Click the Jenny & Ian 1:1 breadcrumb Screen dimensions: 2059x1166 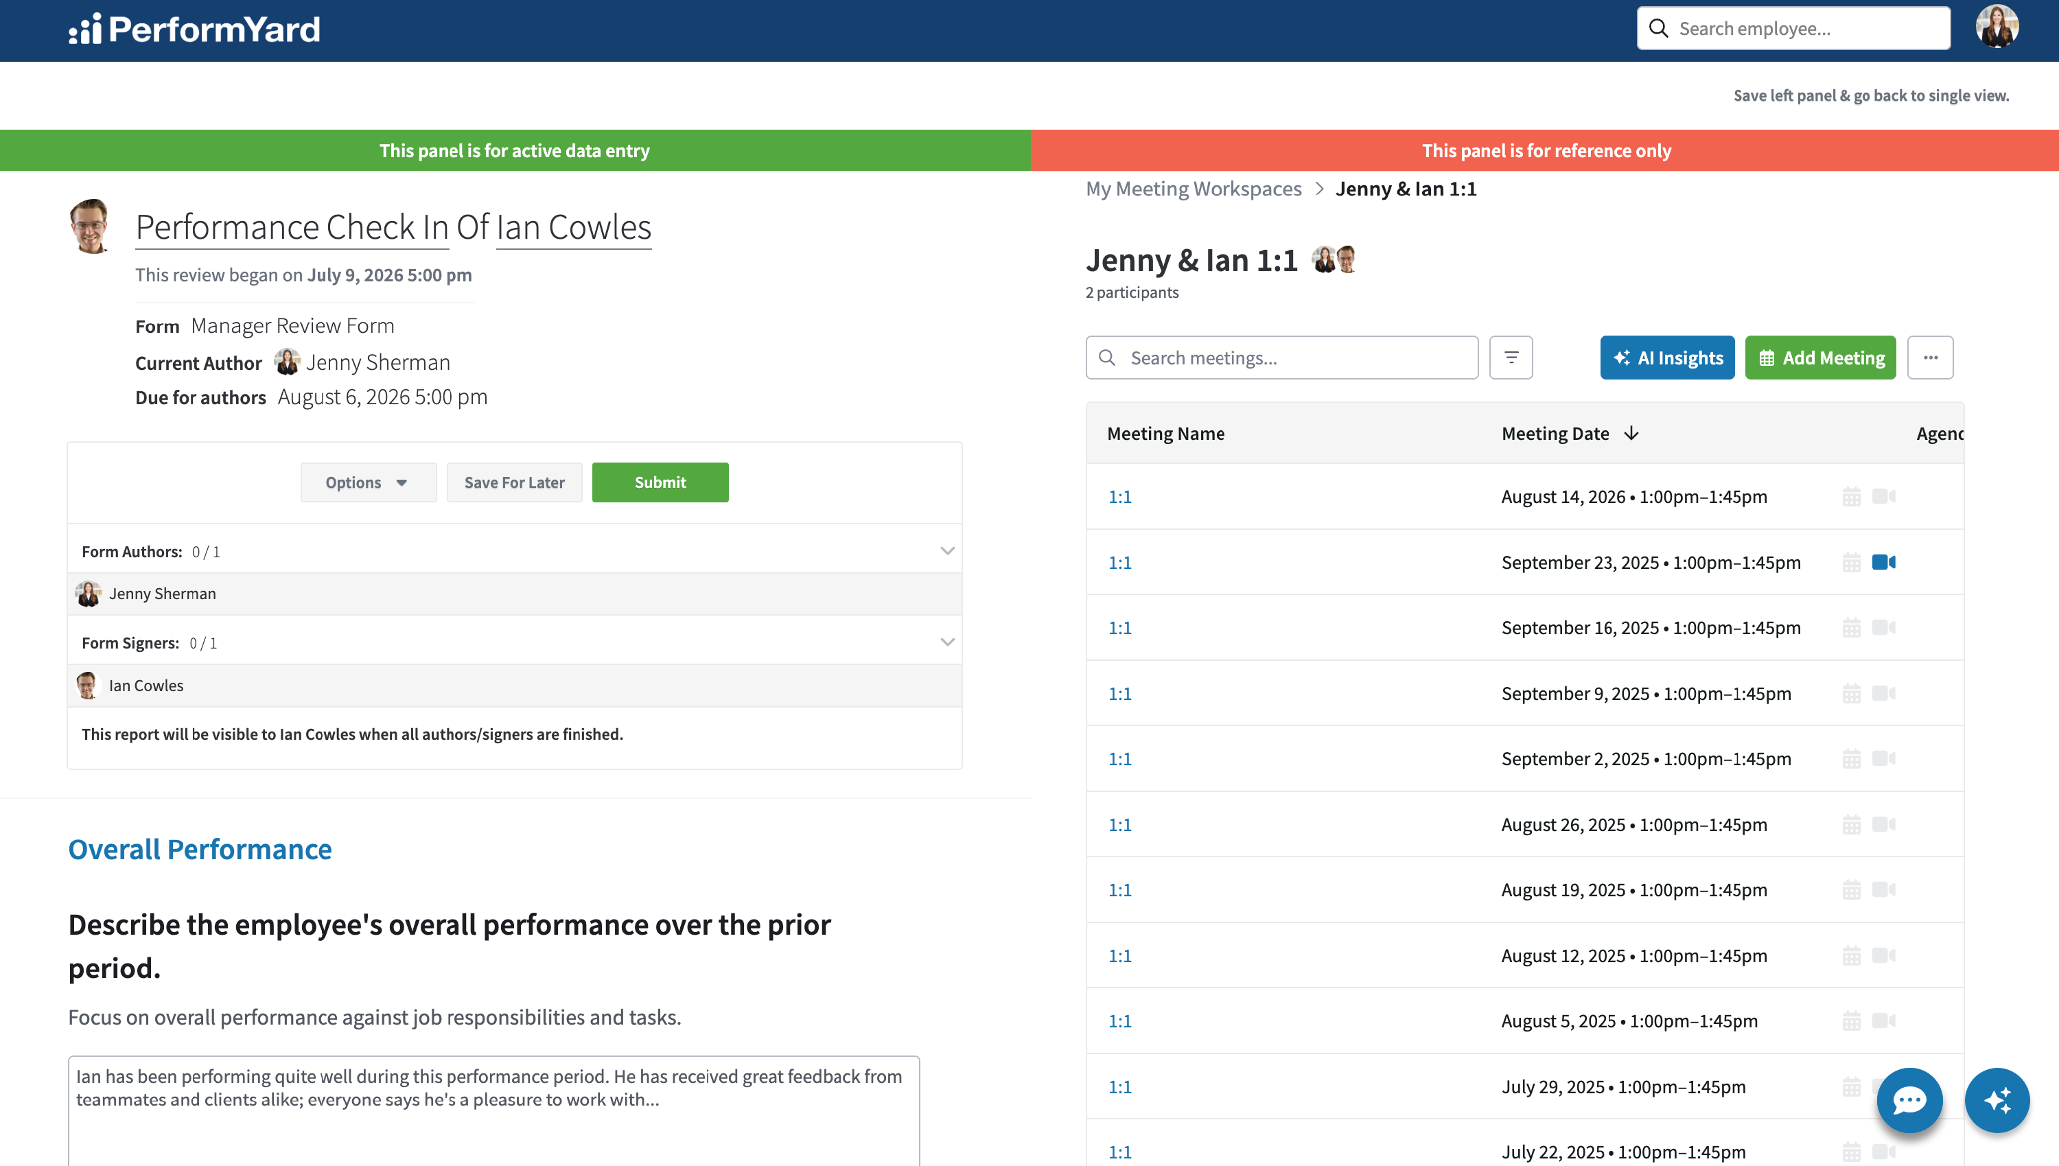click(x=1406, y=189)
